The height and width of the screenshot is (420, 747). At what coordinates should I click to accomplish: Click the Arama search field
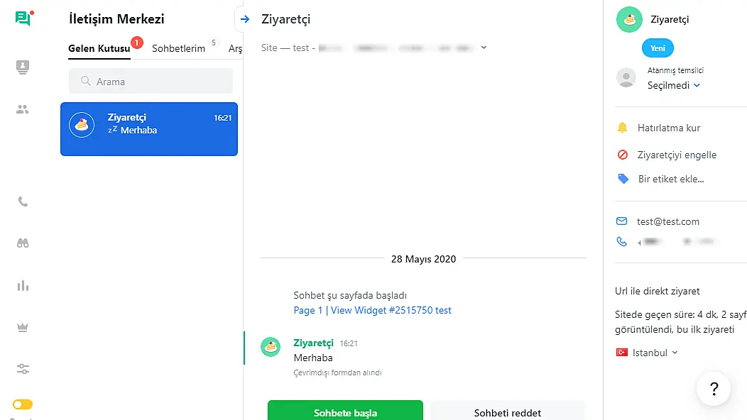[151, 82]
